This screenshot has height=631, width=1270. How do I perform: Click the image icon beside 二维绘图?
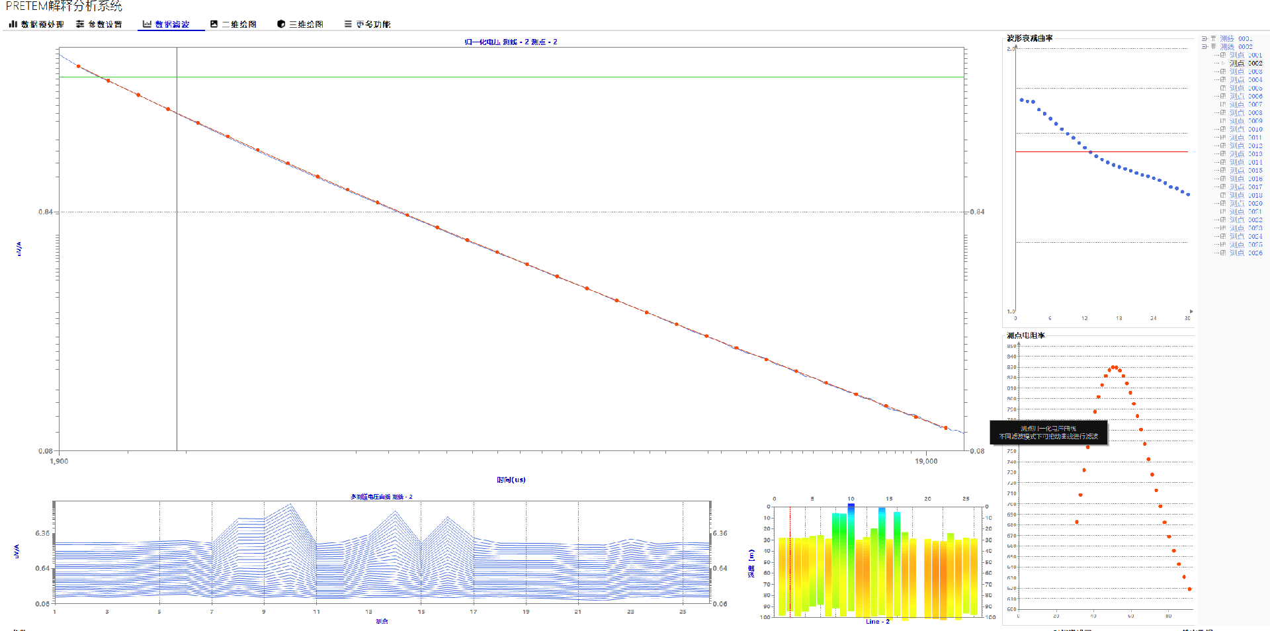pyautogui.click(x=214, y=24)
